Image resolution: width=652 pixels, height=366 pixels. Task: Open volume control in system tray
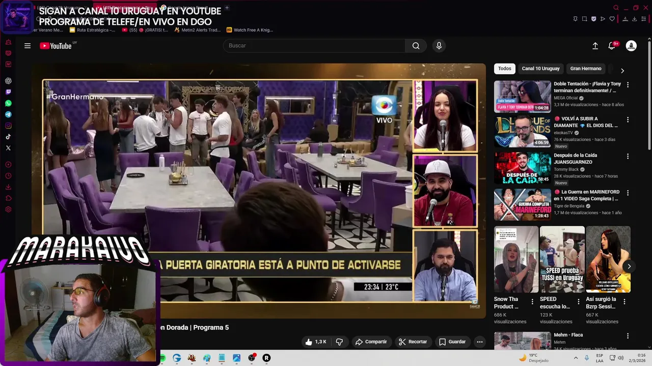(620, 358)
